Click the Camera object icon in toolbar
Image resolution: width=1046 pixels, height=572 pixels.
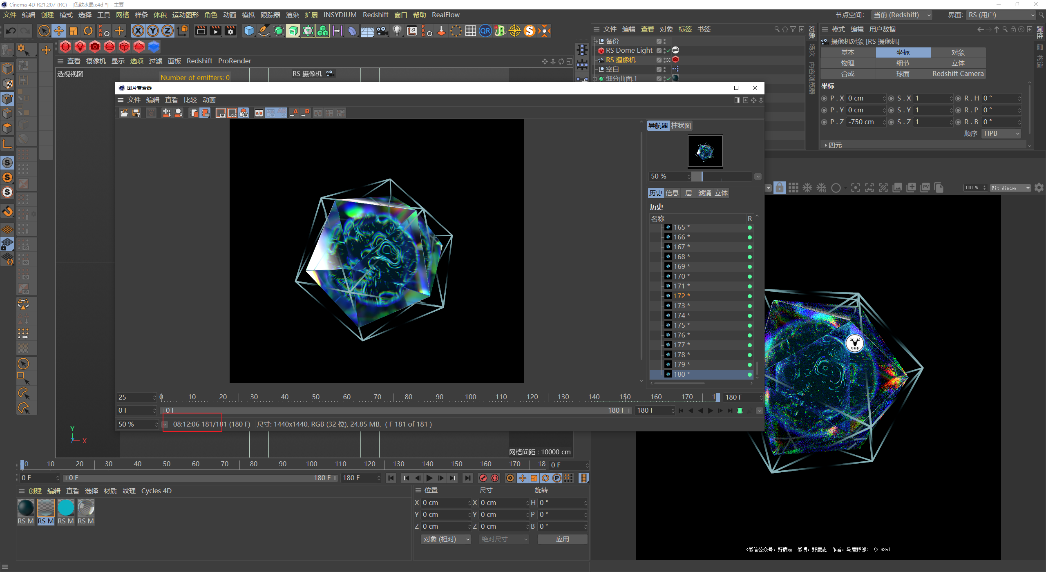point(382,31)
